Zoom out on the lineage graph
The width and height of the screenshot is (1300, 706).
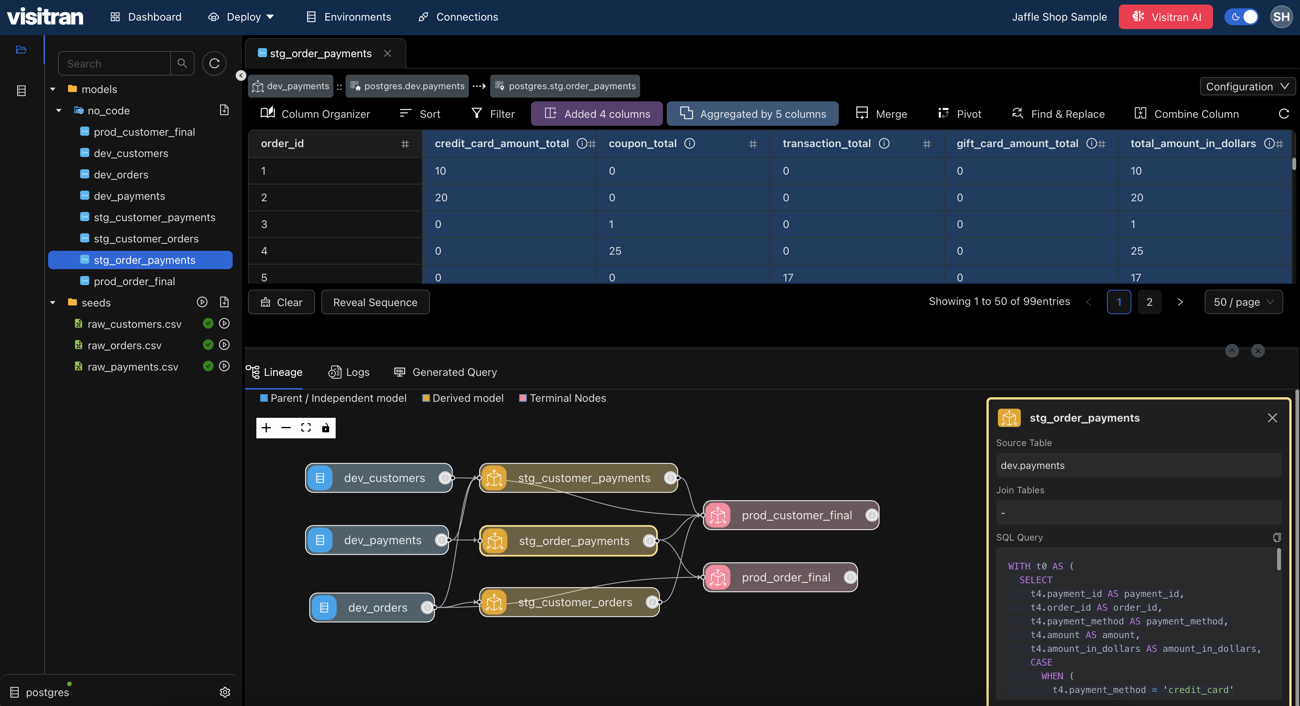coord(286,428)
